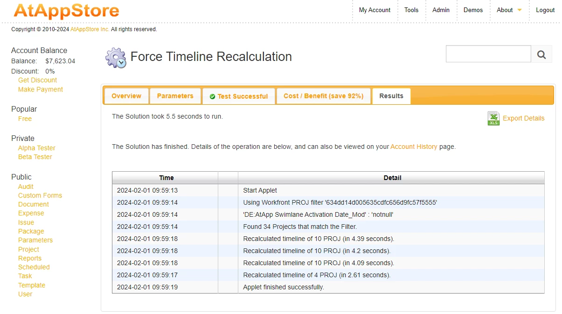Click the AtAppStore logo
The image size is (562, 314).
coord(66,11)
